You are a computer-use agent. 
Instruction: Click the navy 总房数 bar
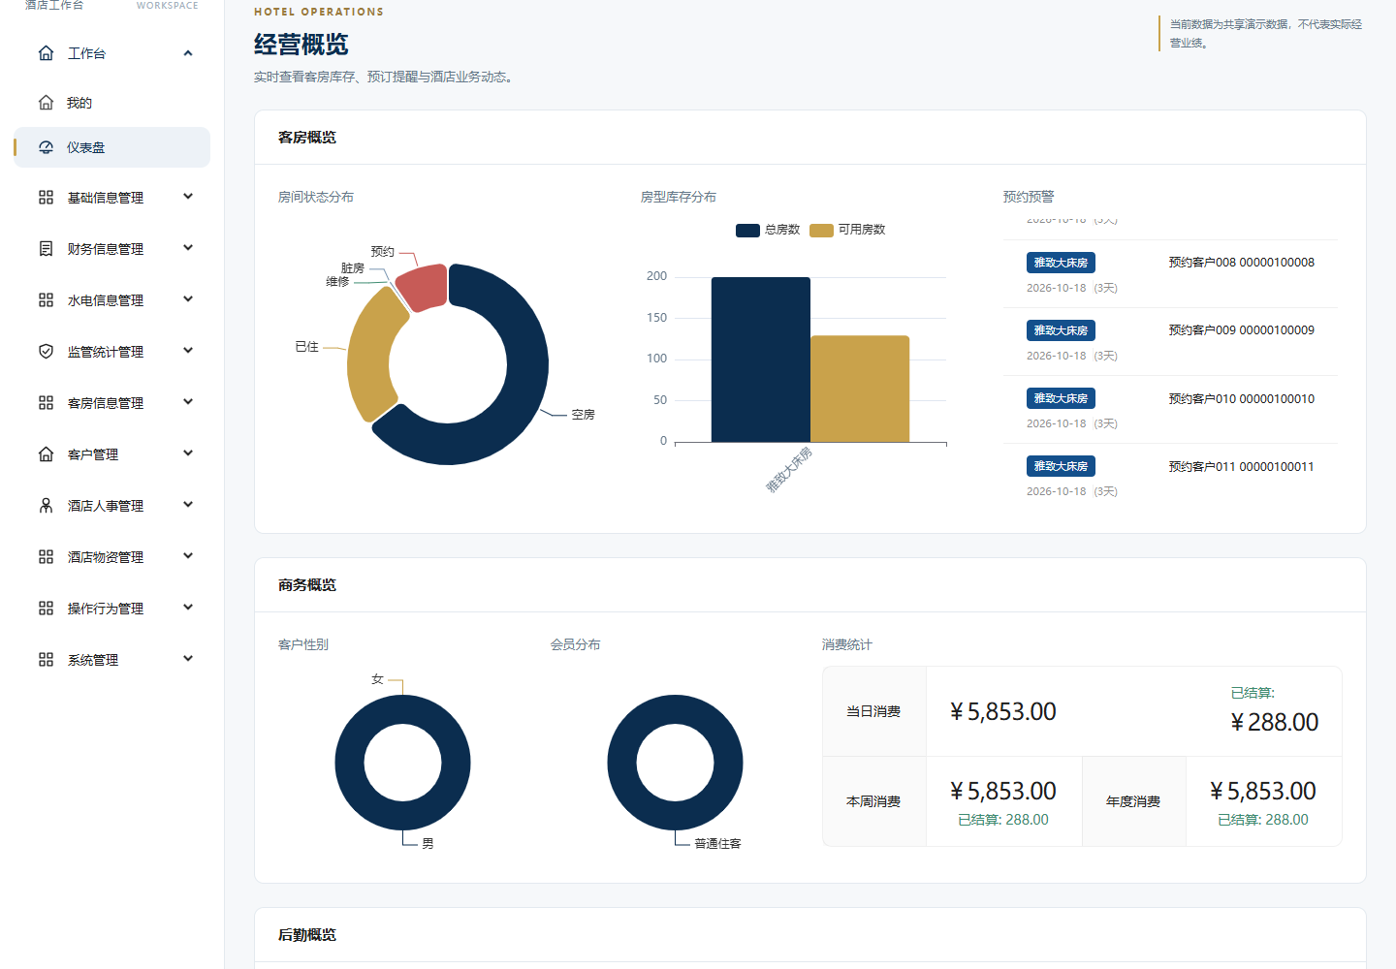coord(761,359)
